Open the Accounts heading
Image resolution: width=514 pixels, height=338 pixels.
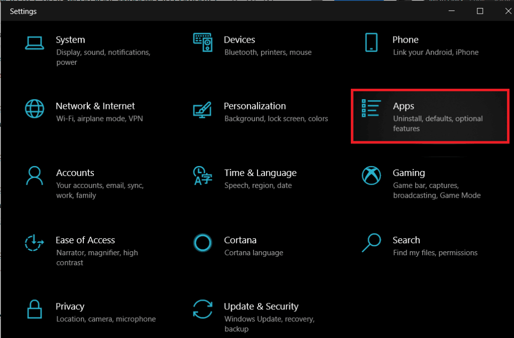(75, 173)
